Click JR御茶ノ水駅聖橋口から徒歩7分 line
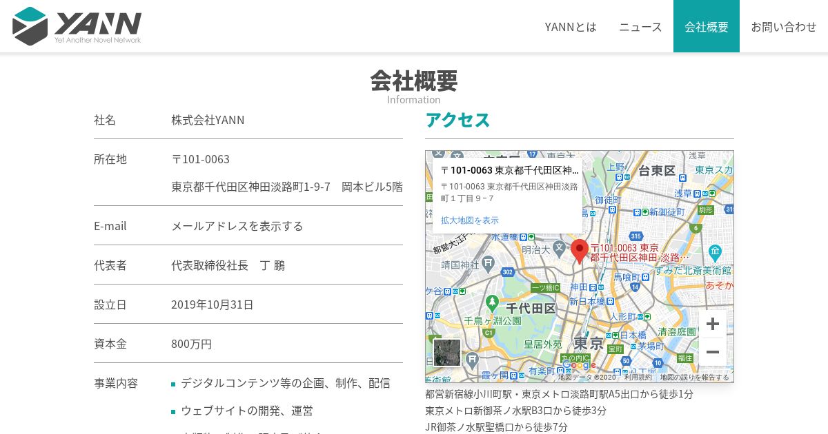 click(x=496, y=427)
